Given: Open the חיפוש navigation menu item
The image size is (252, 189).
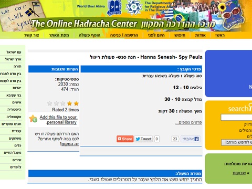Looking at the screenshot, I should point(180,35).
